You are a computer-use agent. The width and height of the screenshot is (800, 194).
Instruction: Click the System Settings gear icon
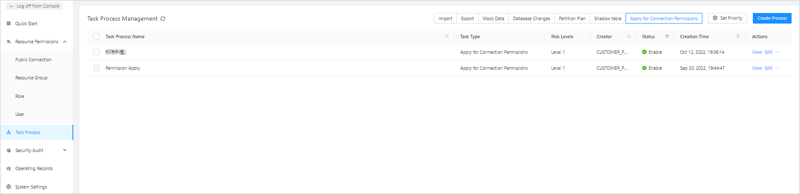click(9, 187)
